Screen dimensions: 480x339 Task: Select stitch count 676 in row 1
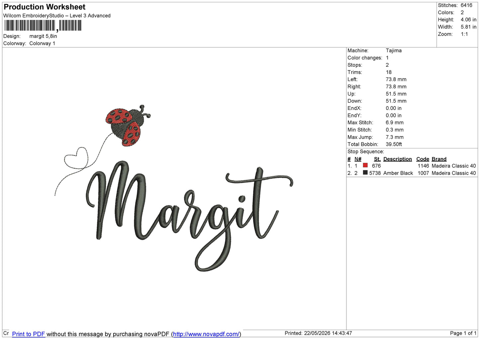tap(376, 166)
